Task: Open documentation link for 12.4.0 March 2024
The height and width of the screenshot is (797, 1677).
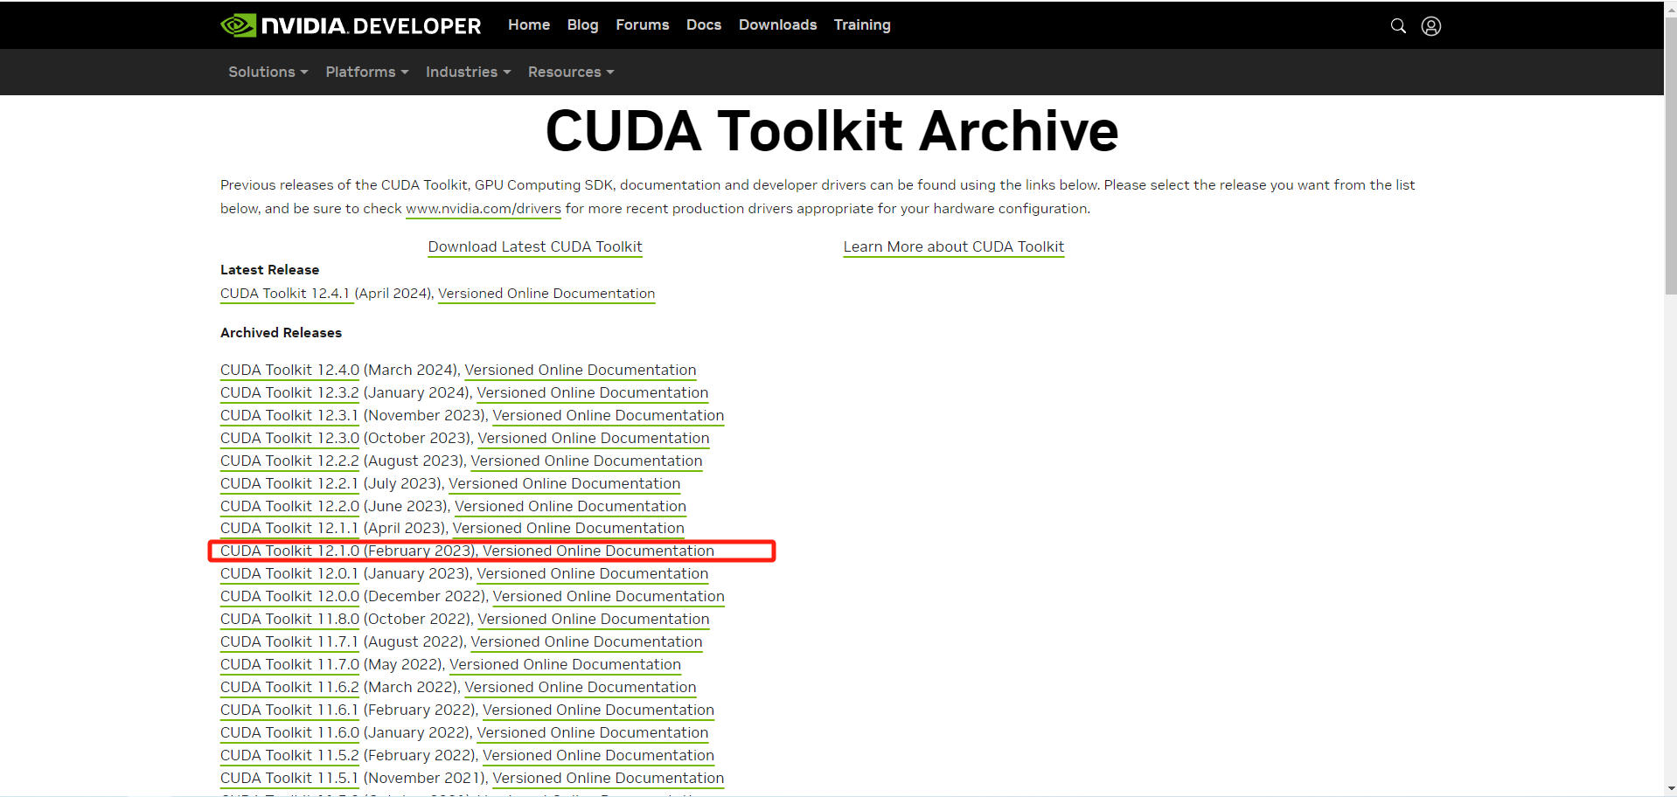Action: click(581, 371)
